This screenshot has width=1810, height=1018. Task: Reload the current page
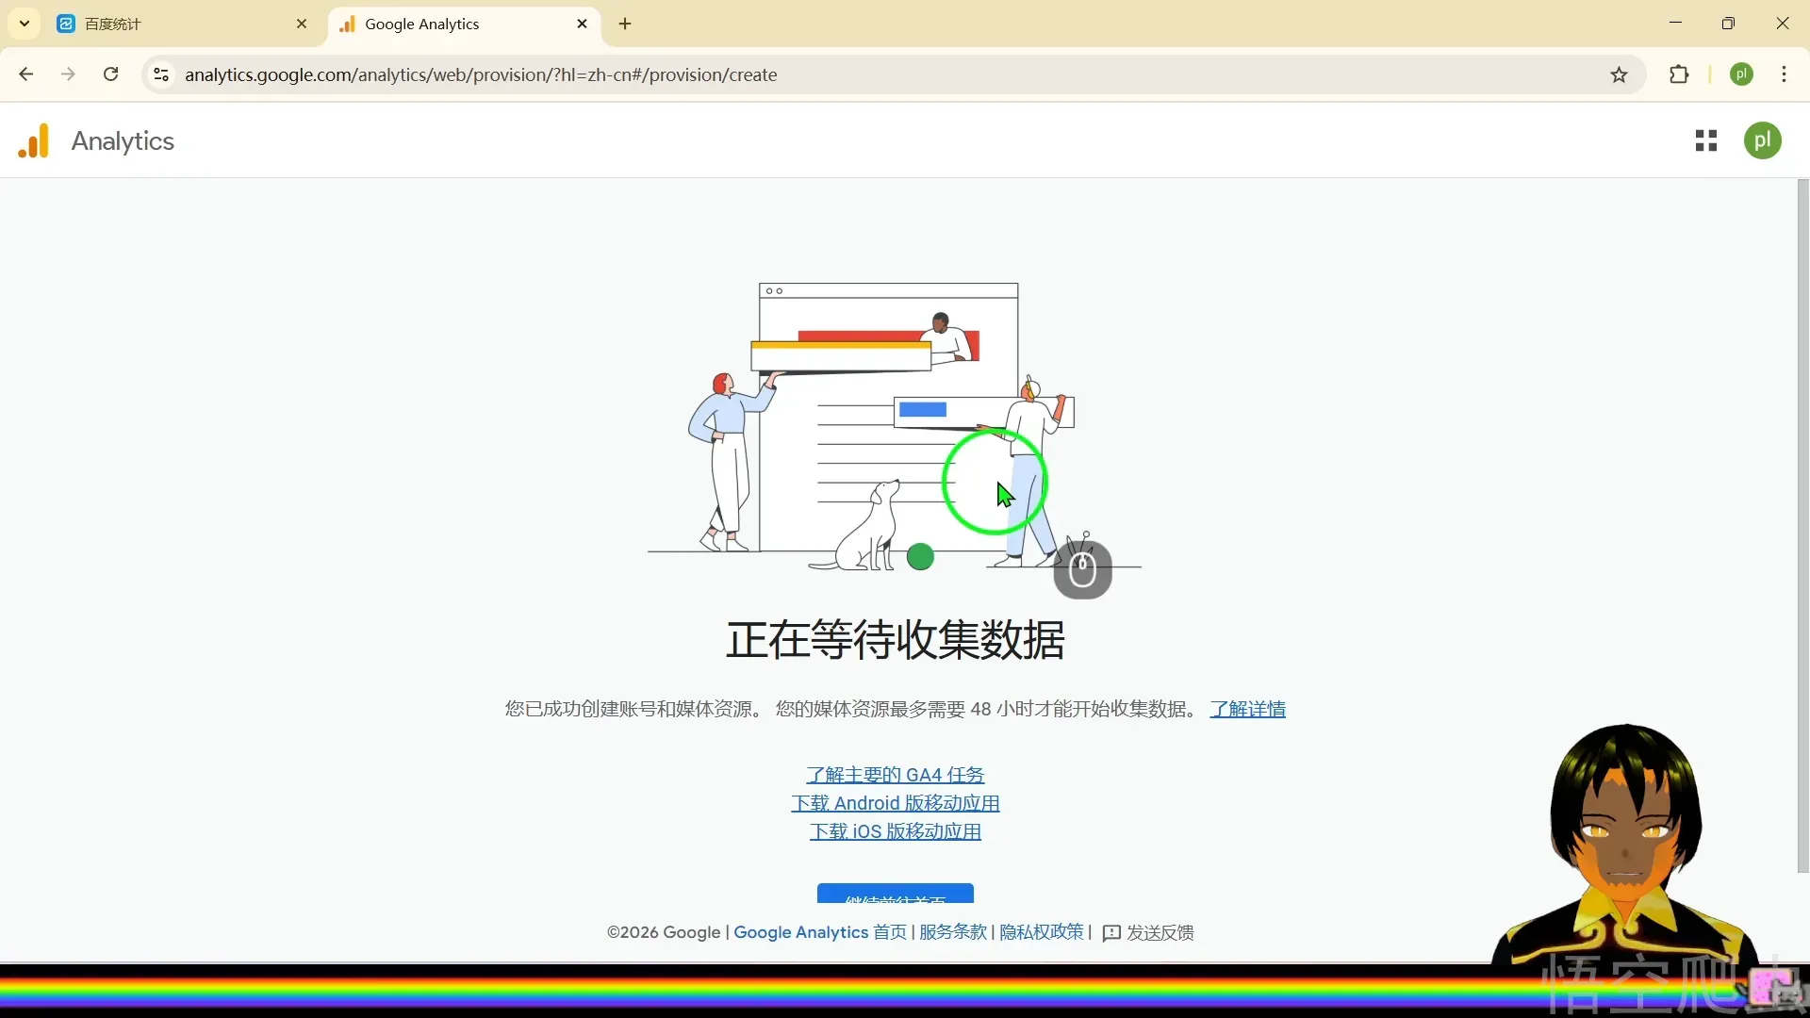pos(111,75)
